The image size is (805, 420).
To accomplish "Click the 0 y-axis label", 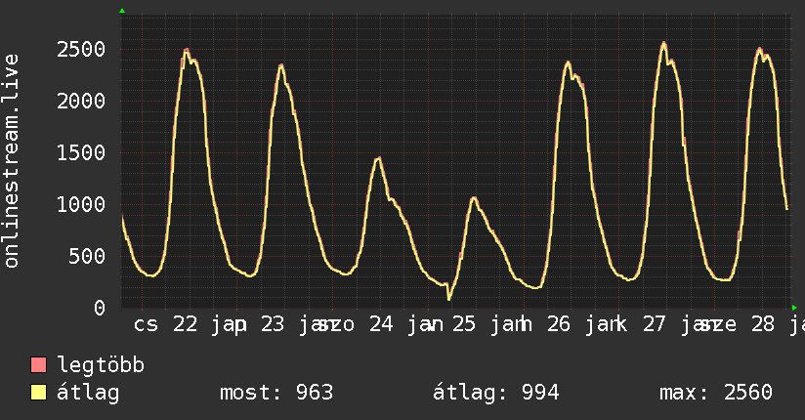I will click(x=100, y=308).
